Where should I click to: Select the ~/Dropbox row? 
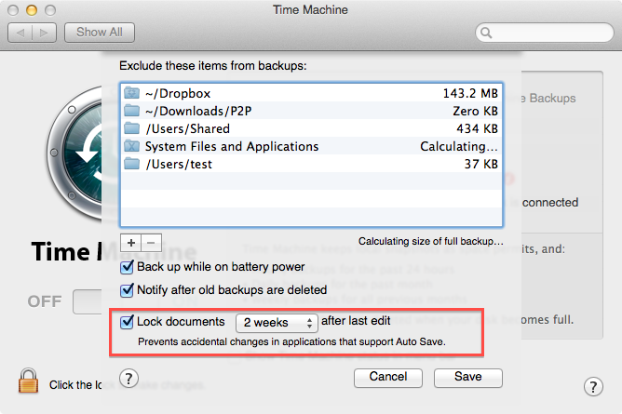point(311,93)
